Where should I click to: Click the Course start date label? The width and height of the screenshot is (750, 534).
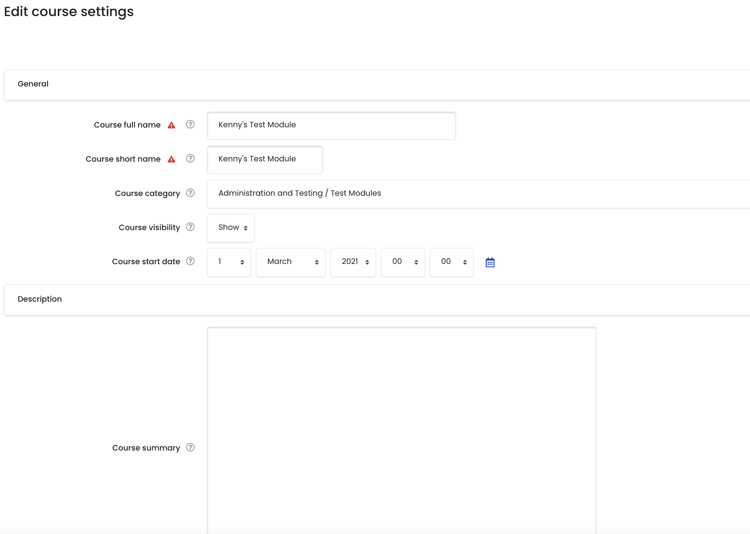click(146, 262)
